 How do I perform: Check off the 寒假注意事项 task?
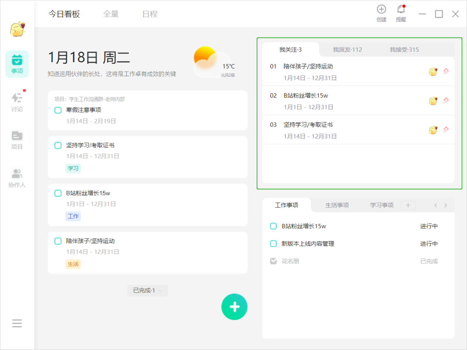[x=58, y=110]
